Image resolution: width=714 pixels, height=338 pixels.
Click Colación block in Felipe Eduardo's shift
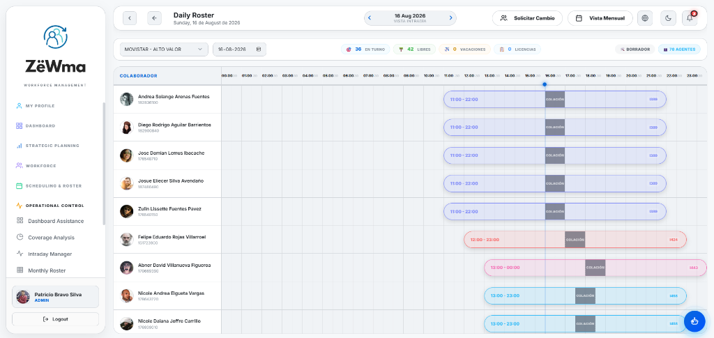575,240
